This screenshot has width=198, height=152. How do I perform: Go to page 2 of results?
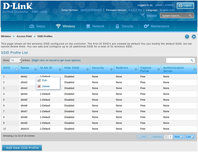click(170, 137)
